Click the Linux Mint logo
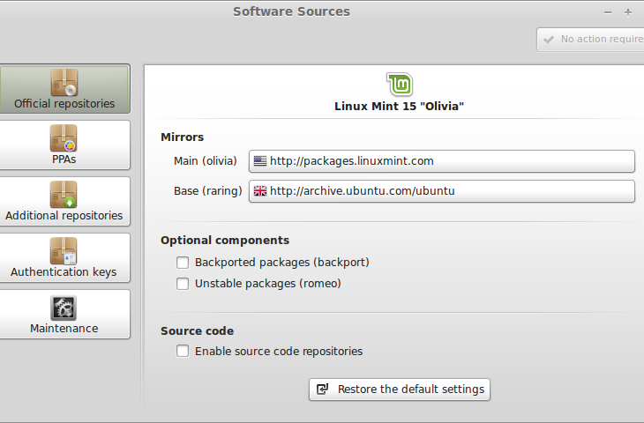This screenshot has height=423, width=644. pyautogui.click(x=400, y=85)
